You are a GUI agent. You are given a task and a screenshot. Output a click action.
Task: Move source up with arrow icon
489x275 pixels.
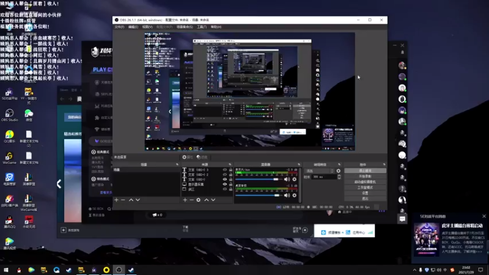206,200
